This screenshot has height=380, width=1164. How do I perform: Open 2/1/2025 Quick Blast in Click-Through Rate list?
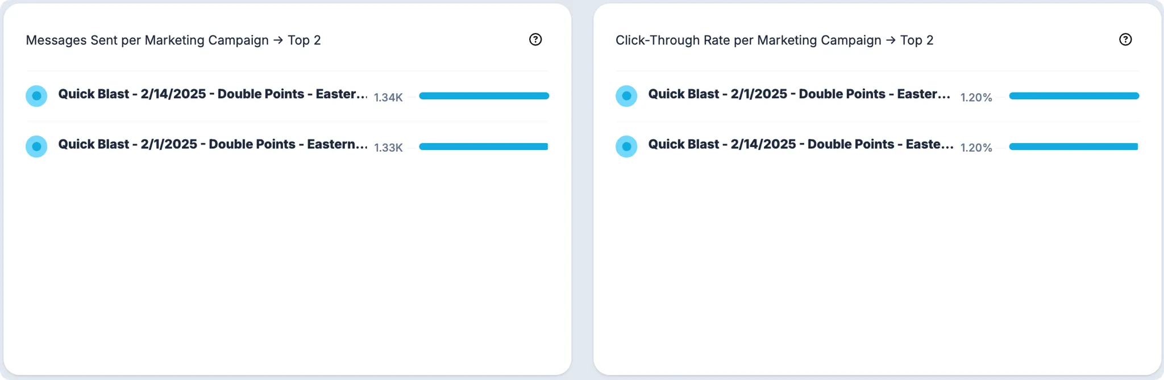(x=799, y=94)
